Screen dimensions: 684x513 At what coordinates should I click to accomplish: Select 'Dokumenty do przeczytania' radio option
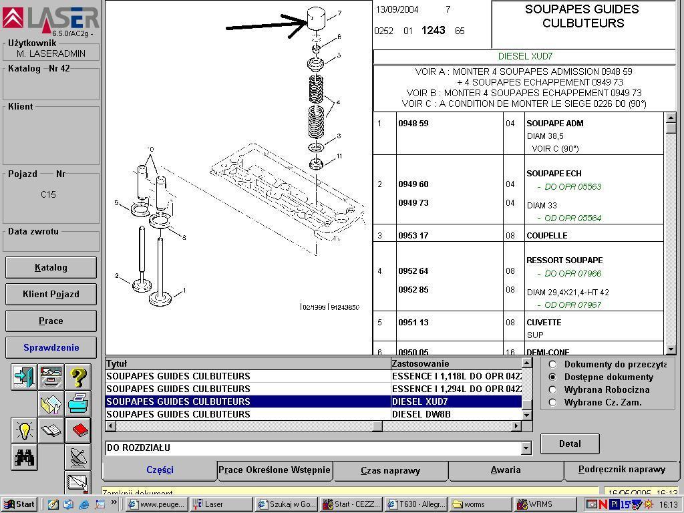(x=552, y=364)
